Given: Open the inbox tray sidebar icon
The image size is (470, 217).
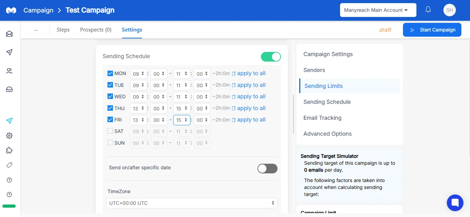Looking at the screenshot, I should point(10,90).
